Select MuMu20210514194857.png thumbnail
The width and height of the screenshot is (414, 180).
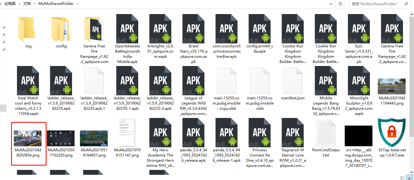[94, 138]
